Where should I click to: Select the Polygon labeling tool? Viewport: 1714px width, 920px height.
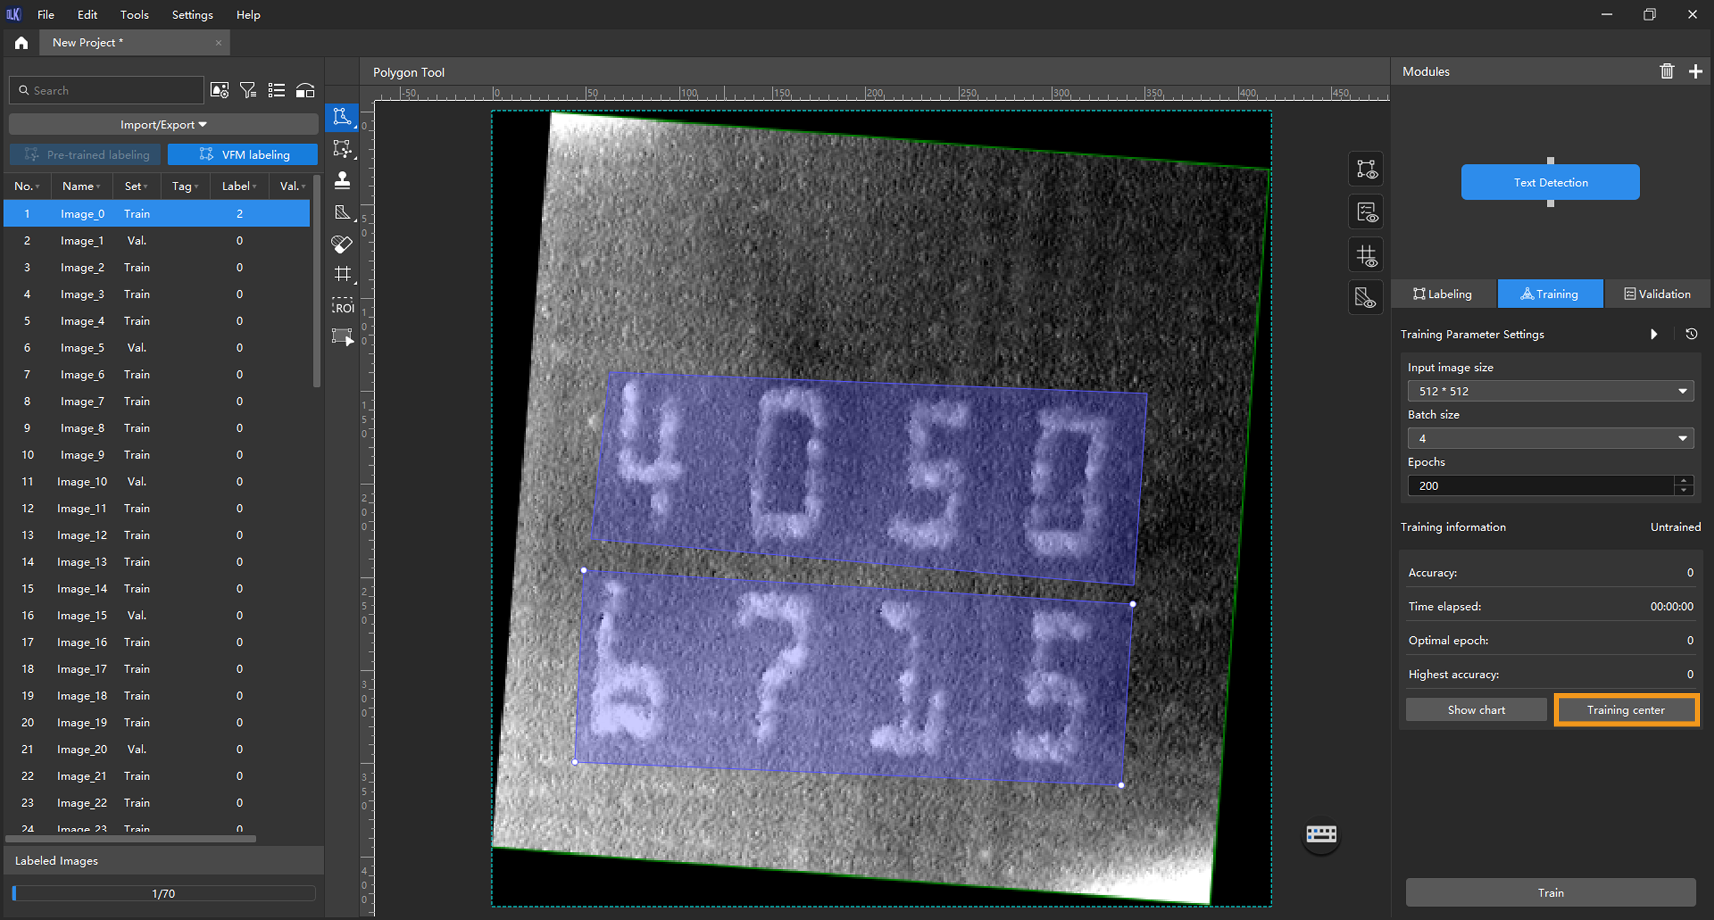(342, 117)
